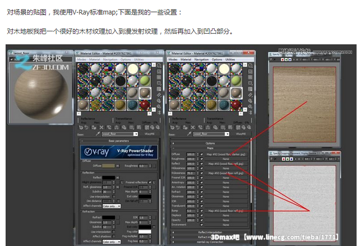The width and height of the screenshot is (357, 246).
Task: Open Modes menu in right Material Editor
Action: pyautogui.click(x=173, y=59)
